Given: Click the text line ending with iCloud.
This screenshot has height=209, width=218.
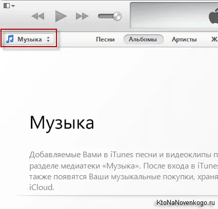Looking at the screenshot, I should tap(42, 187).
